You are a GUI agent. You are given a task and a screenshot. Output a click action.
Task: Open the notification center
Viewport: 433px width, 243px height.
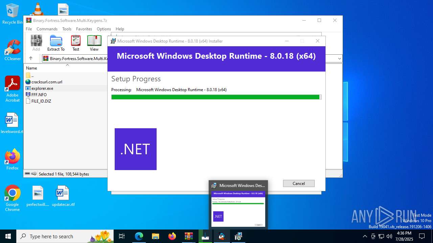click(x=422, y=236)
